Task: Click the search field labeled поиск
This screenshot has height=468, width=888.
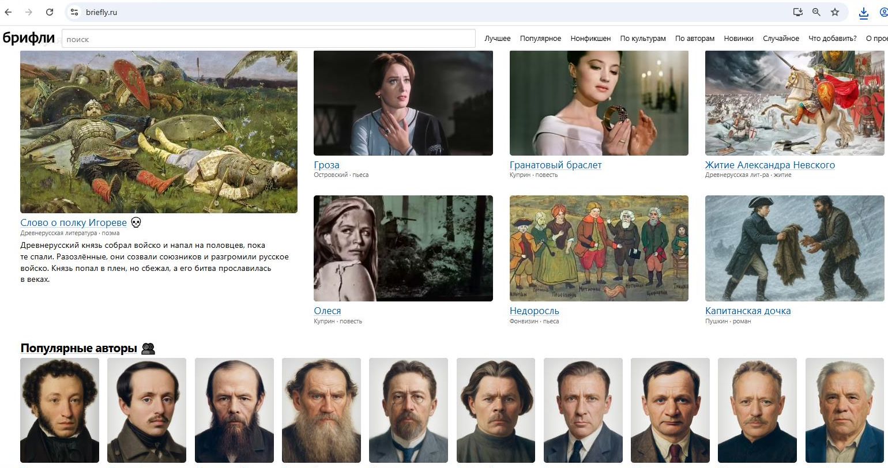Action: click(268, 39)
